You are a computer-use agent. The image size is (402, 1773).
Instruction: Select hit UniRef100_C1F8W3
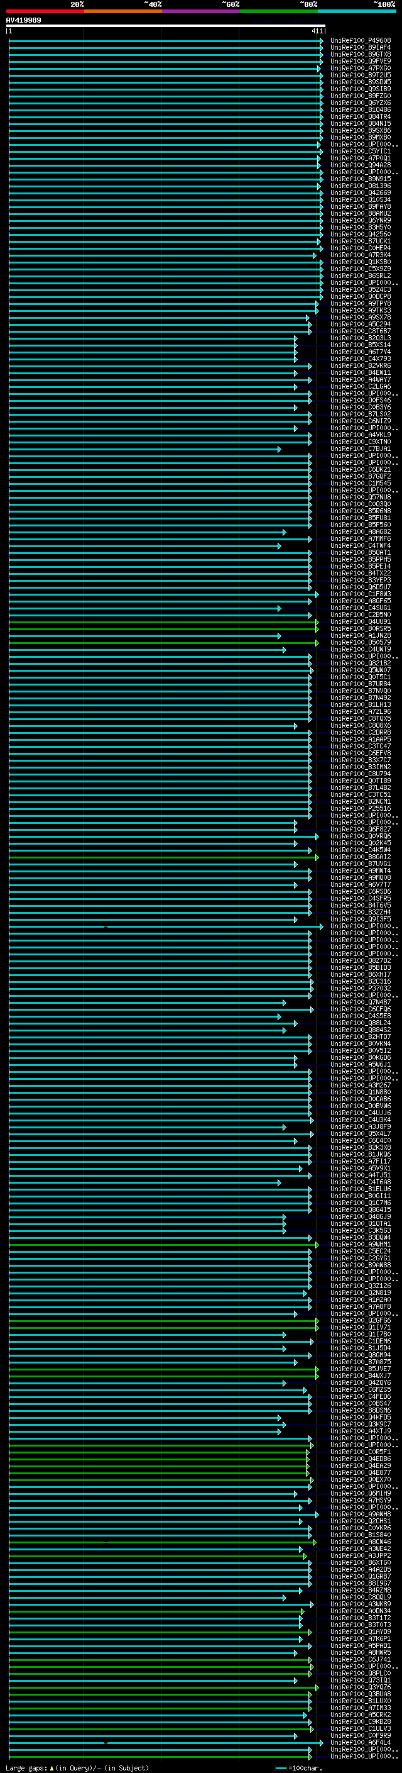point(360,594)
